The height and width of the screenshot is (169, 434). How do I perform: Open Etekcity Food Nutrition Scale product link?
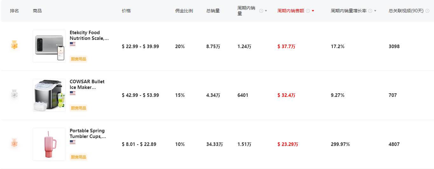tap(89, 35)
